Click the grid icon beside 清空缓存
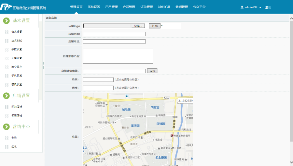The height and width of the screenshot is (166, 293). [x=7, y=67]
